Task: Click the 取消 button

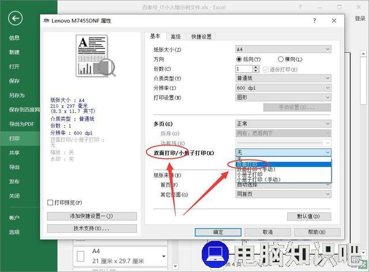Action: coord(268,232)
